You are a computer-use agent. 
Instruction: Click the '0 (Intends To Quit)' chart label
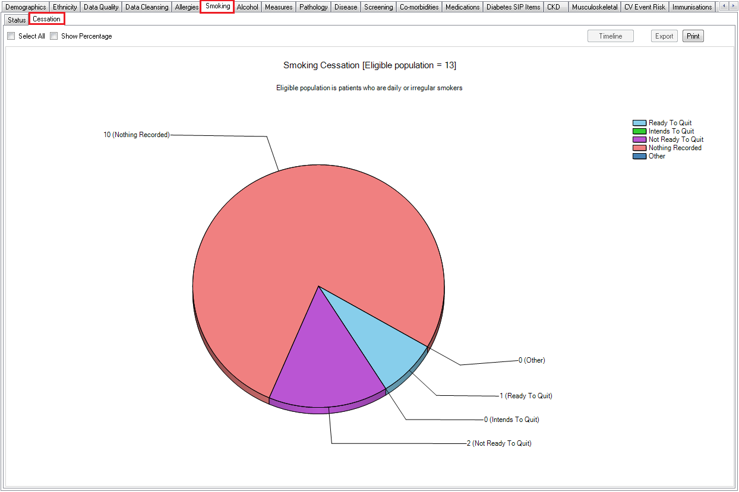pyautogui.click(x=511, y=420)
